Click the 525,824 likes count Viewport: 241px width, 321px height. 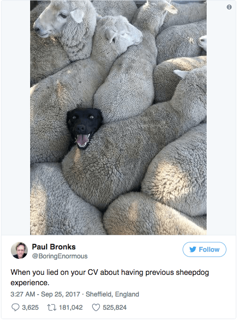click(115, 307)
